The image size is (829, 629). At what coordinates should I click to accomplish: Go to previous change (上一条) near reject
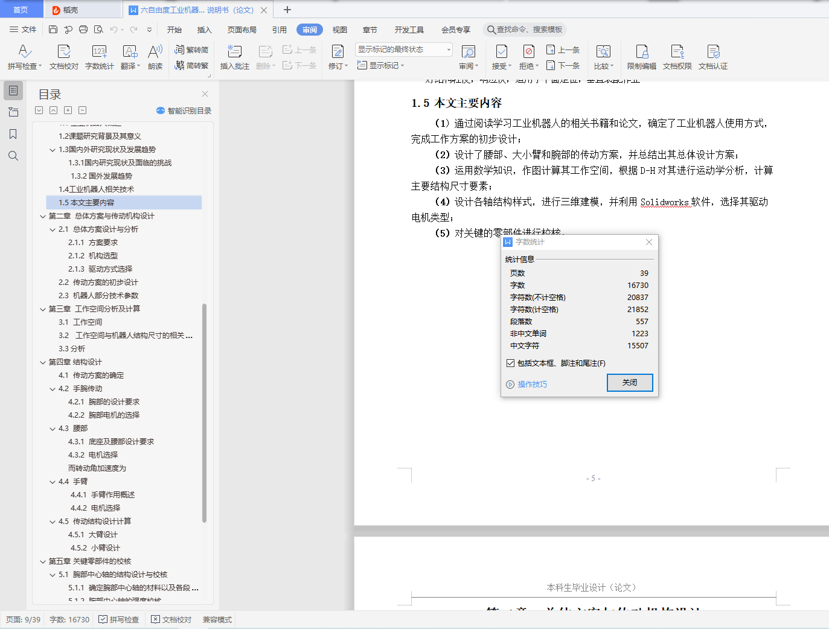(563, 49)
